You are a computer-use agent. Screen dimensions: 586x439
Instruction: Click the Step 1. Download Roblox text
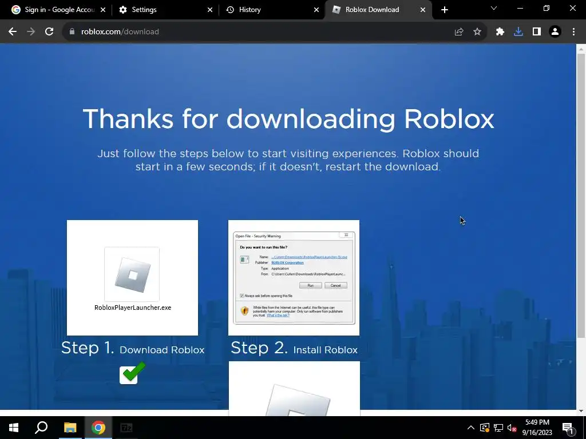[x=133, y=348]
